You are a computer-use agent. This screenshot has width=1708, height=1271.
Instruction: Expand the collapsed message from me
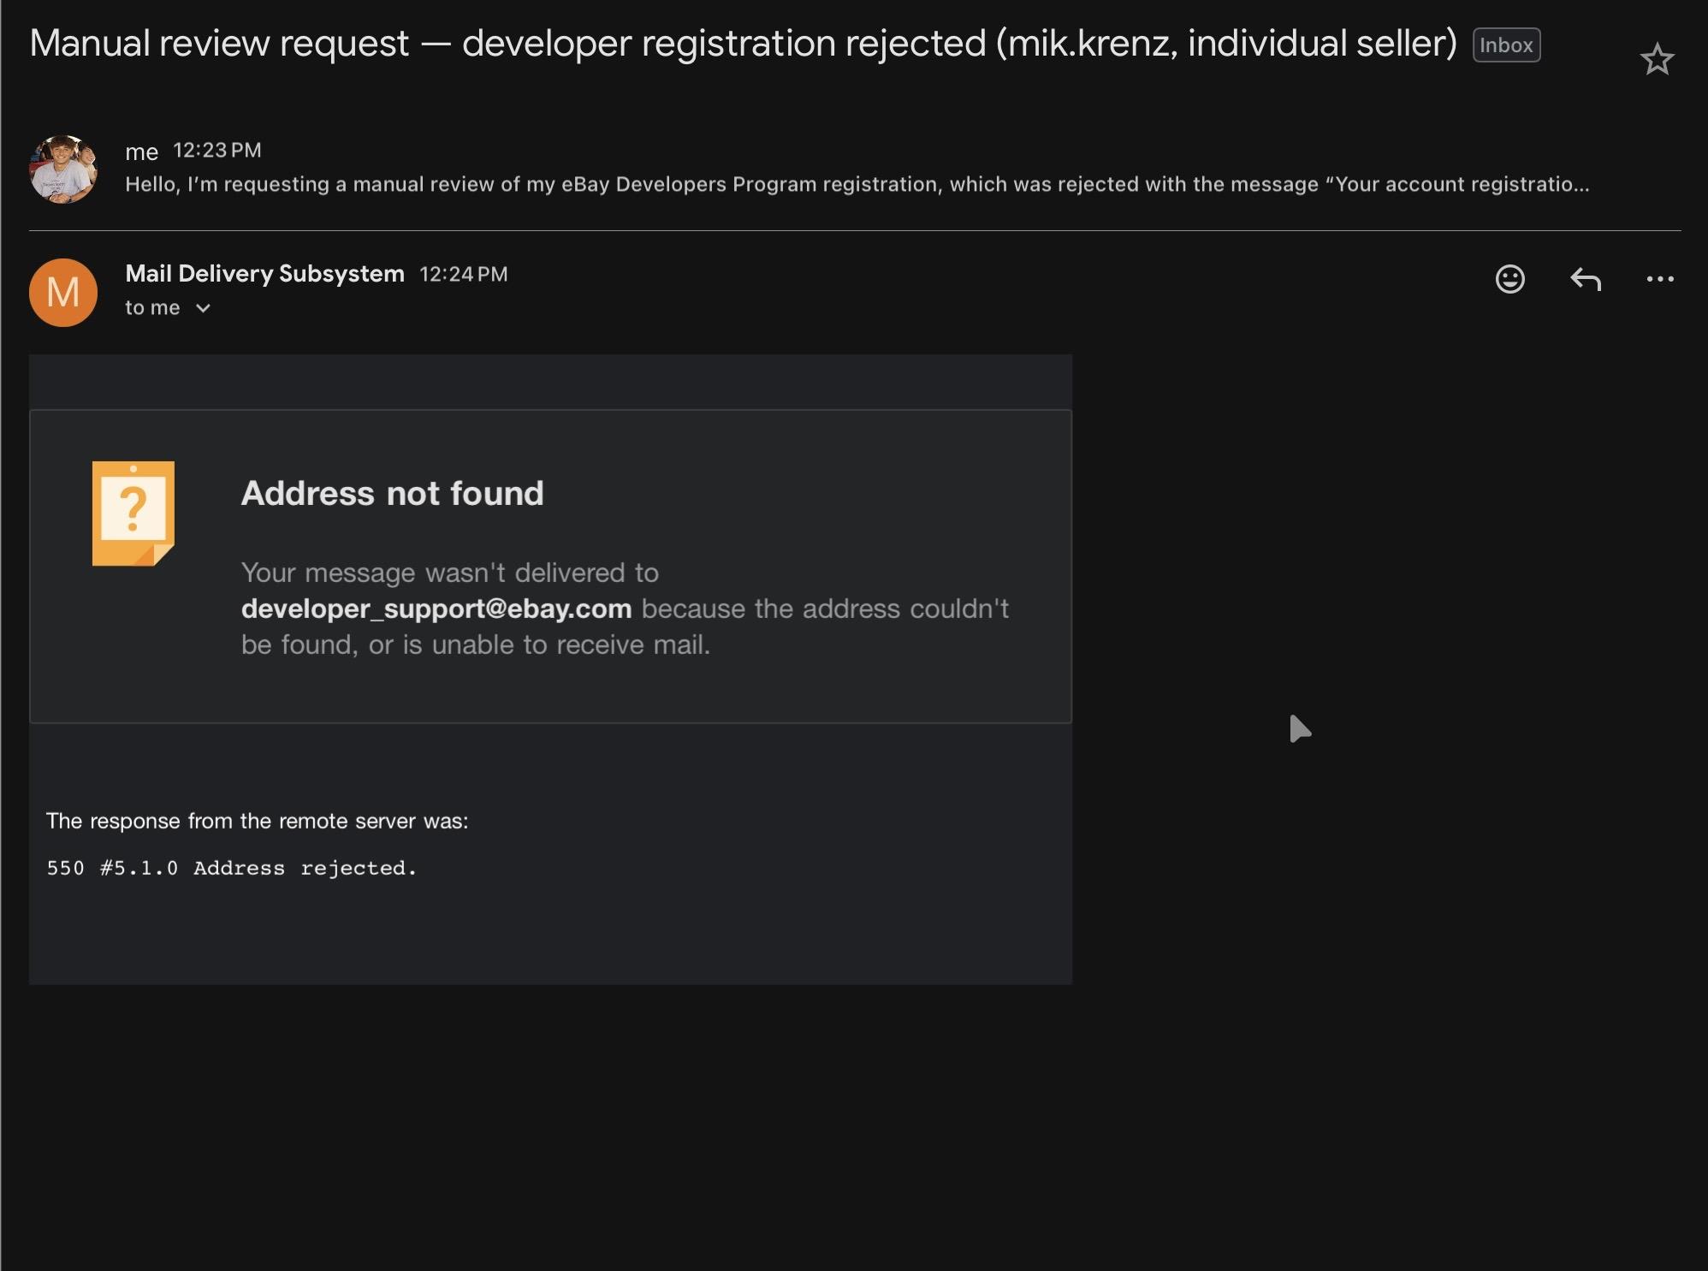point(856,169)
